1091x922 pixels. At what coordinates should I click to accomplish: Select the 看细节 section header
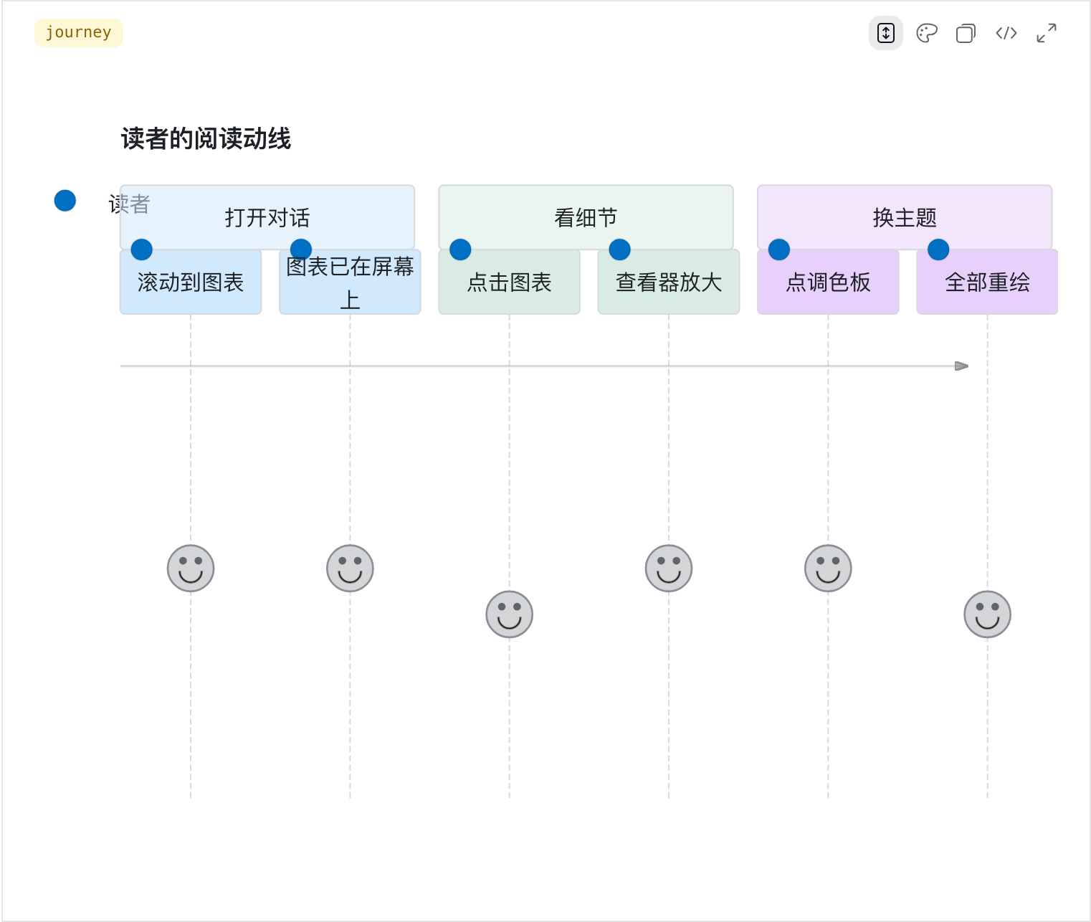click(x=586, y=217)
